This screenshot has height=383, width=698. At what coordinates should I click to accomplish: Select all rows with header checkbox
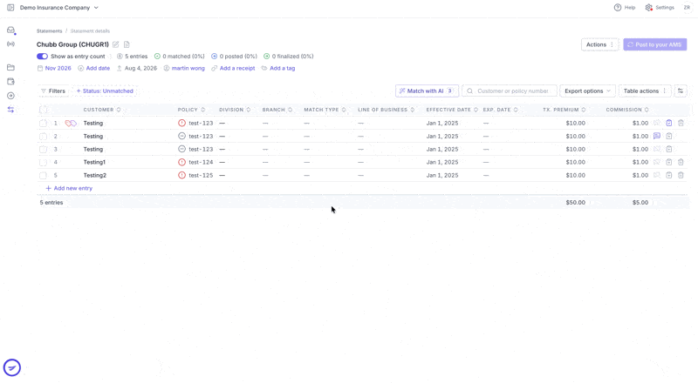43,110
